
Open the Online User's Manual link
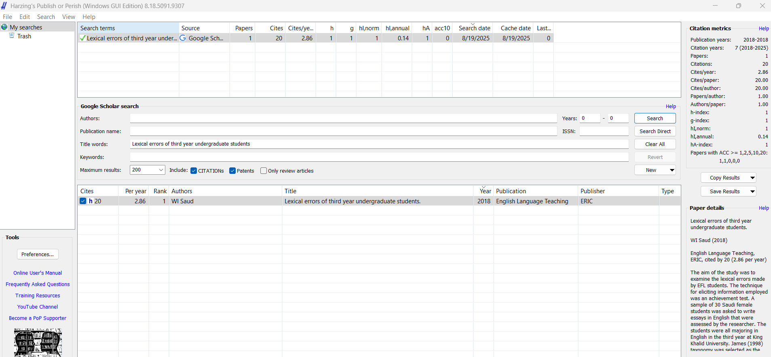[38, 273]
